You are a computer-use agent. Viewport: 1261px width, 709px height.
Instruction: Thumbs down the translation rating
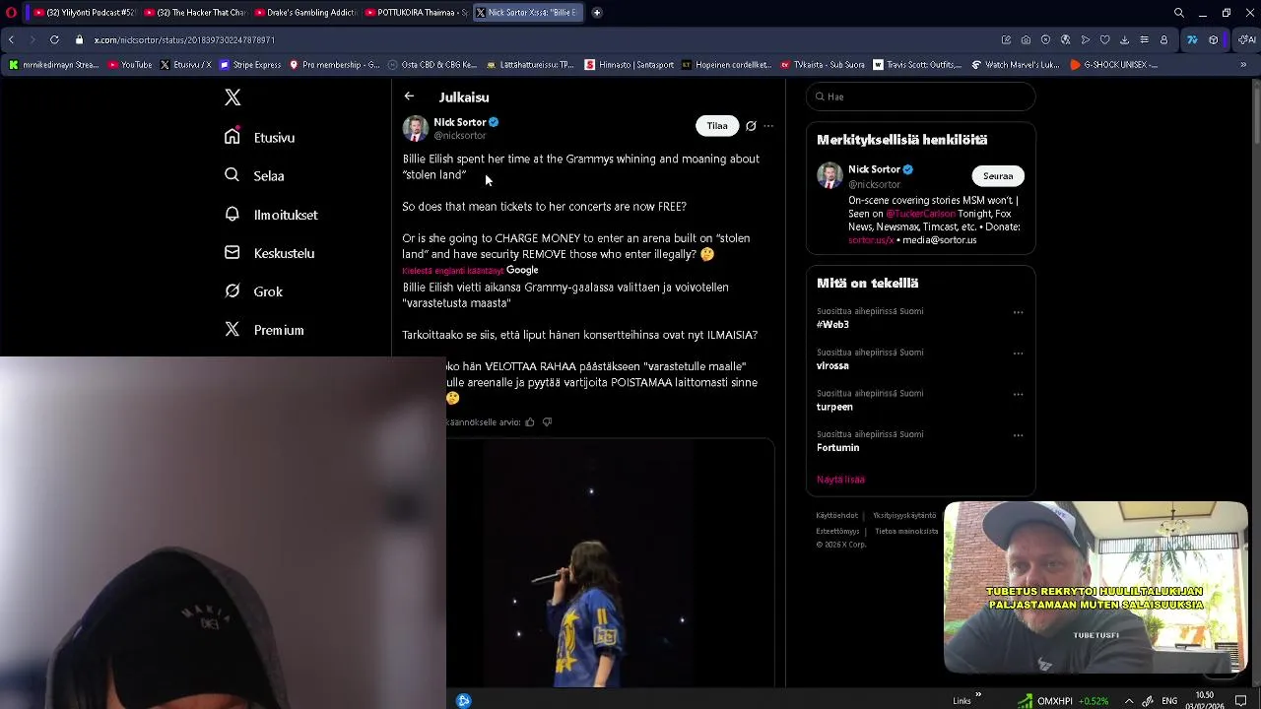click(x=548, y=422)
